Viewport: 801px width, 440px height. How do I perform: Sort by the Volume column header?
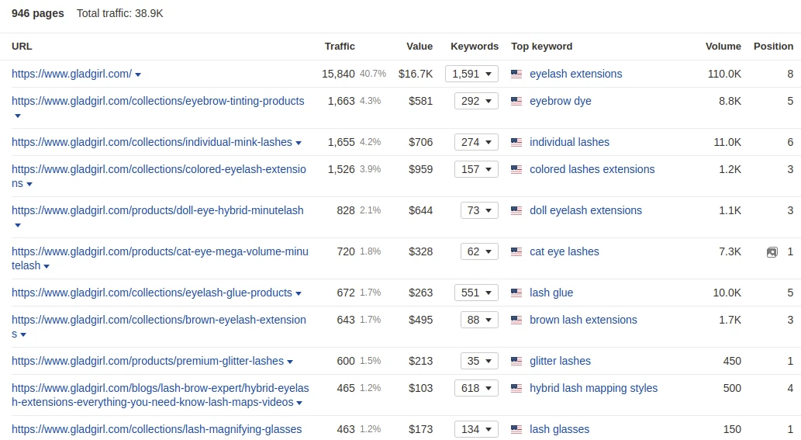click(723, 46)
